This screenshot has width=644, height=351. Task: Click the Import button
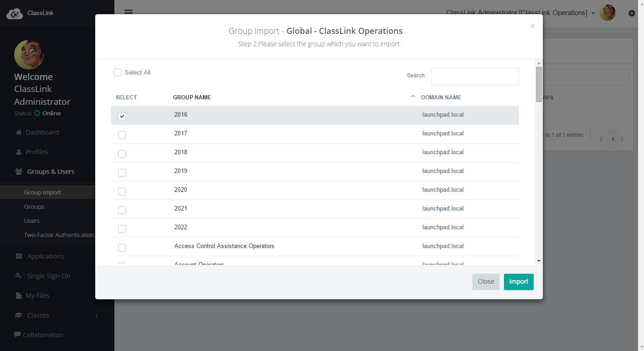click(519, 281)
